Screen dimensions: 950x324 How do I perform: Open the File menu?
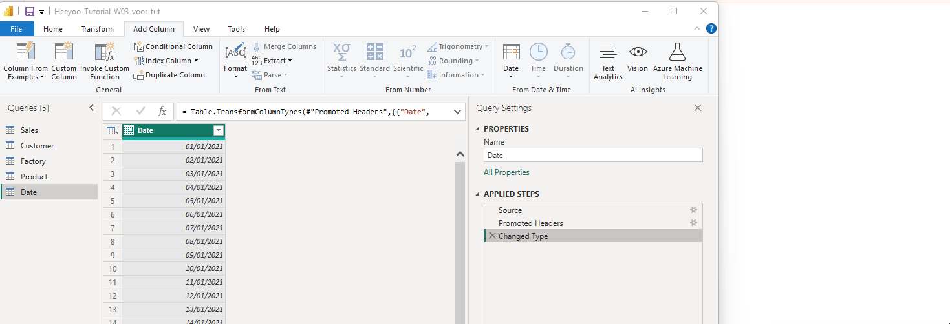pos(16,29)
